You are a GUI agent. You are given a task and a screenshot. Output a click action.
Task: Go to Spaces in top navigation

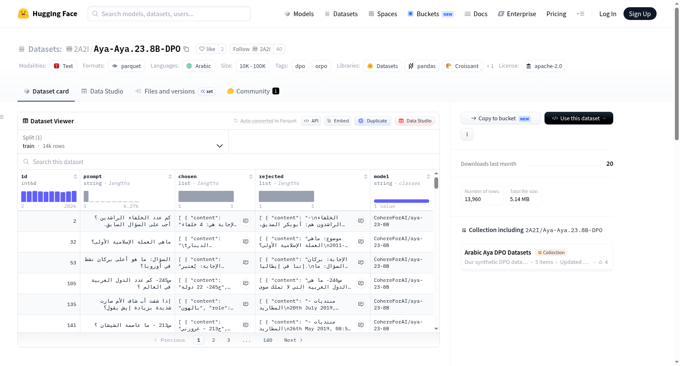point(382,14)
